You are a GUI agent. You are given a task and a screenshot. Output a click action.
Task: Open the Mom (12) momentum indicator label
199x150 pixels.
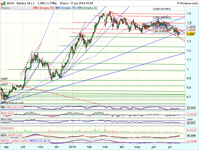[x=7, y=113]
